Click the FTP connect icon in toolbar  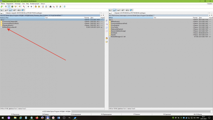[43, 6]
